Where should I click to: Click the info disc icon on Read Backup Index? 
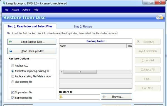(x=11, y=51)
